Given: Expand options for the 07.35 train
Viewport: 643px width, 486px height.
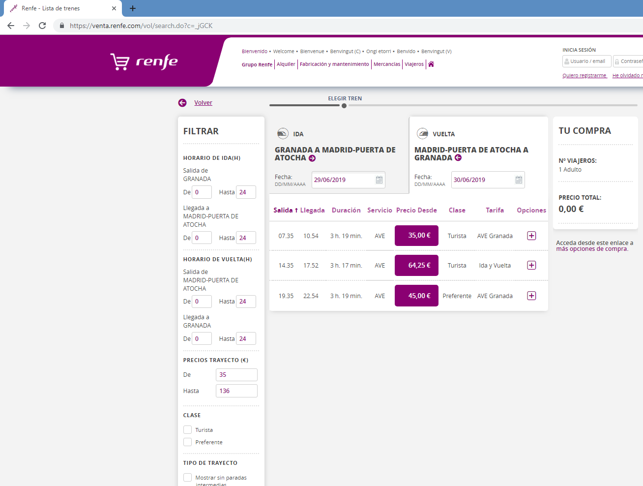Looking at the screenshot, I should click(531, 236).
